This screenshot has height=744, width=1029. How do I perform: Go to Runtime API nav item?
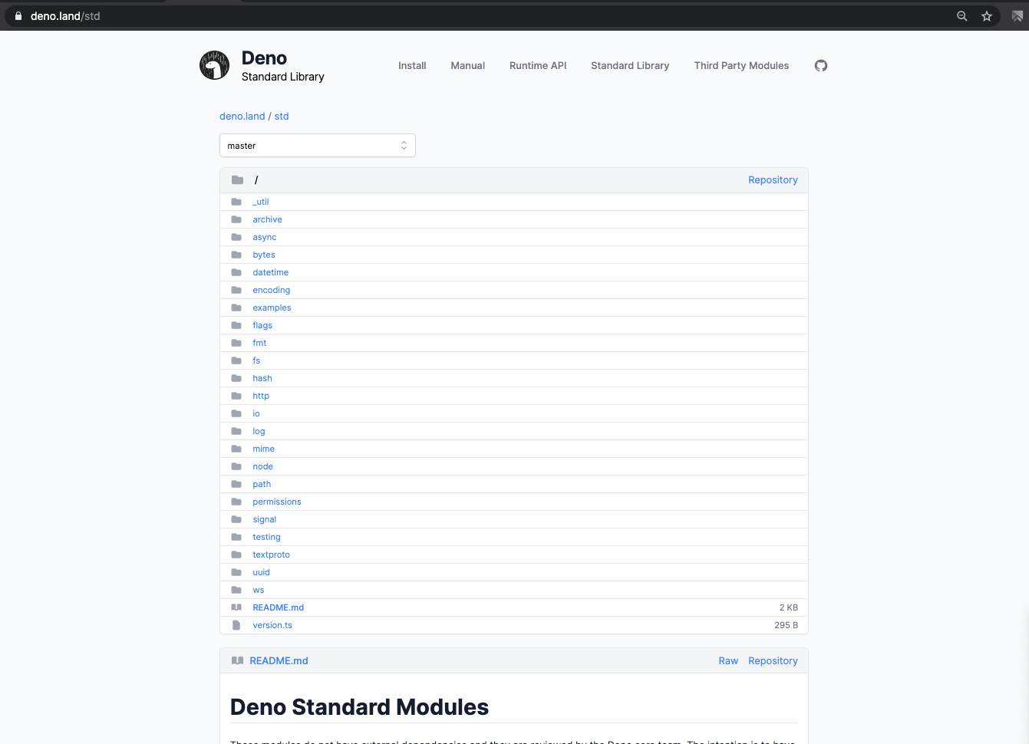click(x=538, y=66)
